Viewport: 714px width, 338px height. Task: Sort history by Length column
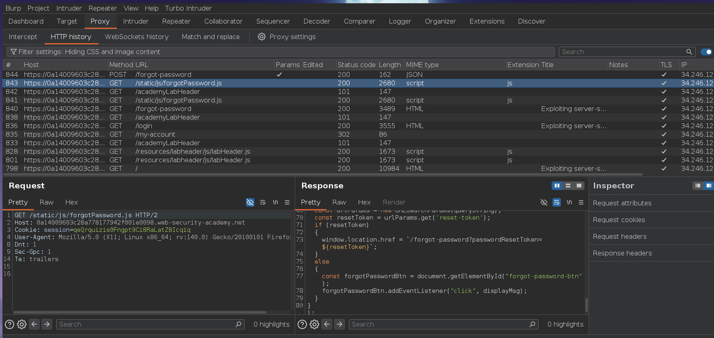[x=390, y=65]
